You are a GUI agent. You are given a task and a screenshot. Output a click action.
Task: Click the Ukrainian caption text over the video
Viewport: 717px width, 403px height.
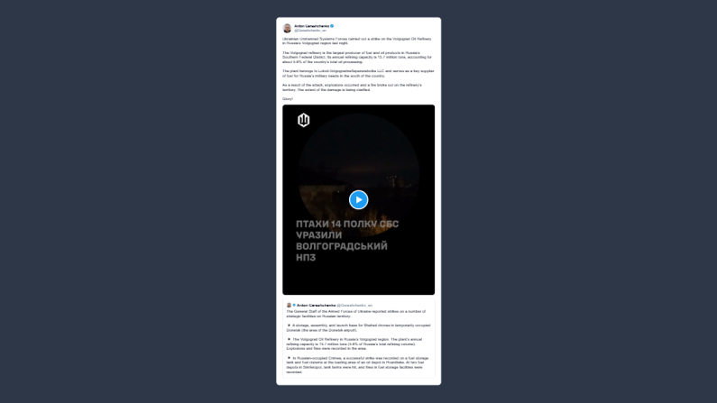tap(347, 241)
